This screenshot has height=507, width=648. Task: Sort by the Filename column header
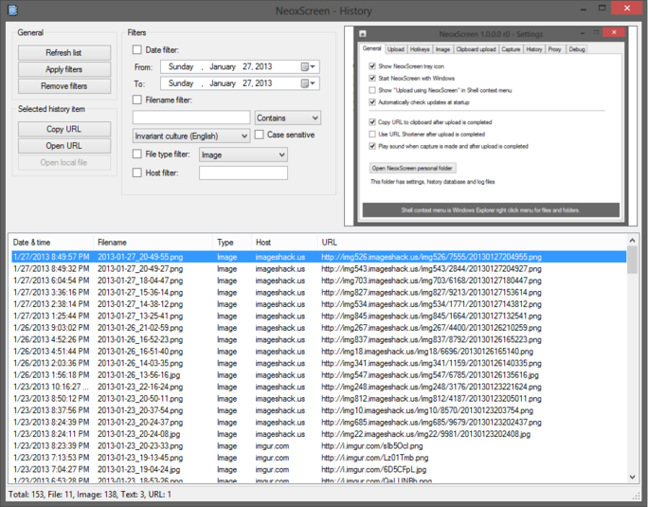(x=153, y=243)
